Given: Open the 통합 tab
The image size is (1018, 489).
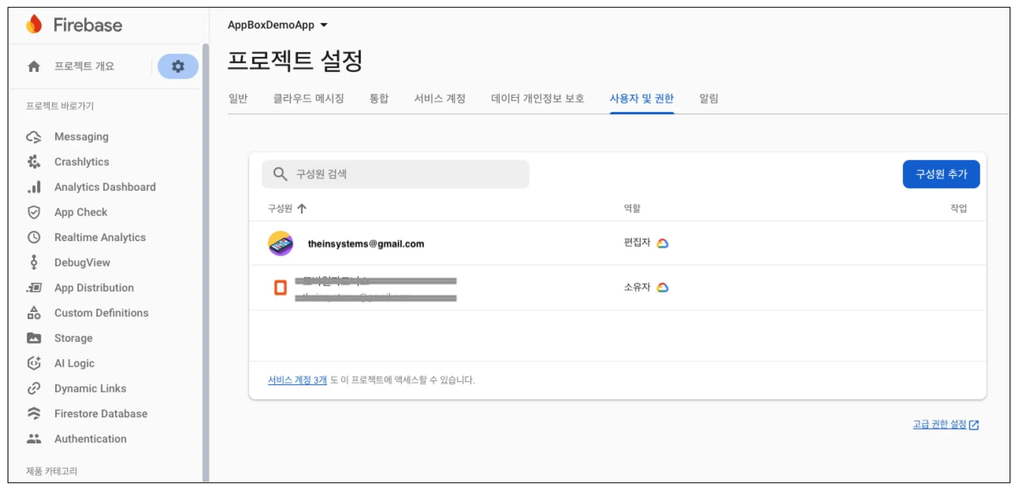Looking at the screenshot, I should tap(379, 99).
